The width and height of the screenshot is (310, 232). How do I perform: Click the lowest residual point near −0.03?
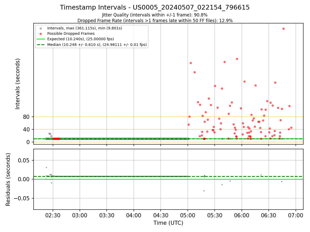[x=204, y=191]
